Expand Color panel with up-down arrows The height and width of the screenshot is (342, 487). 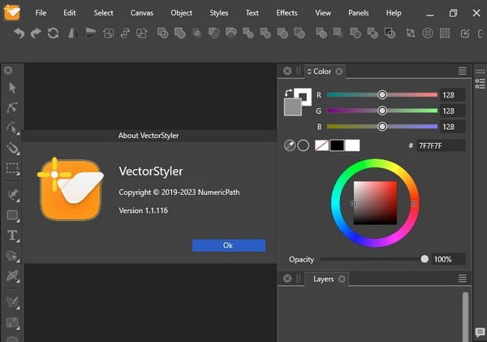tap(309, 71)
